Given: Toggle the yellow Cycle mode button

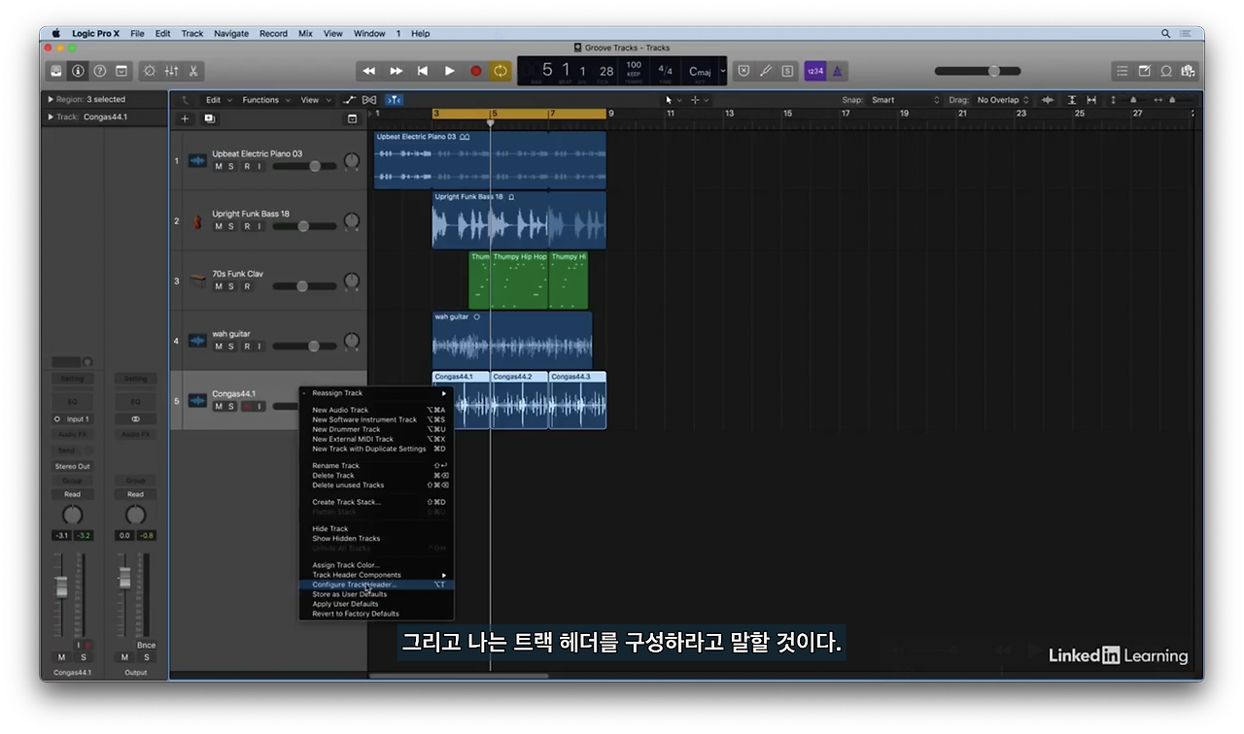Looking at the screenshot, I should click(501, 71).
